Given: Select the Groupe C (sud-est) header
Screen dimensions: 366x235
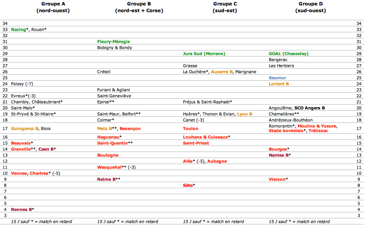Looking at the screenshot, I should (225, 7).
